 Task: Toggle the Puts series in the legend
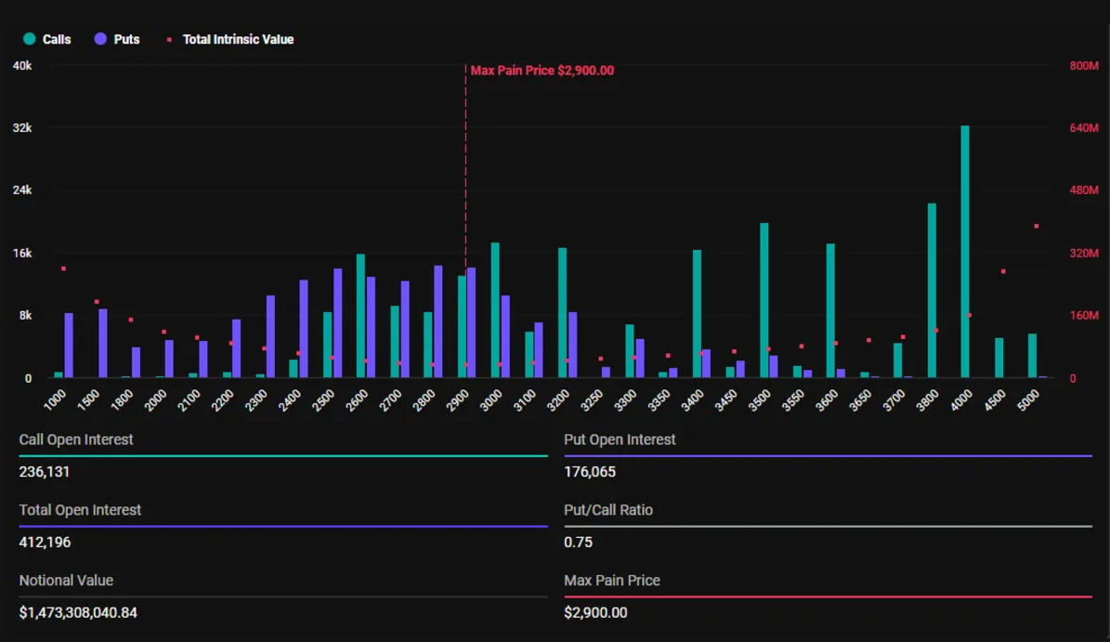click(117, 40)
